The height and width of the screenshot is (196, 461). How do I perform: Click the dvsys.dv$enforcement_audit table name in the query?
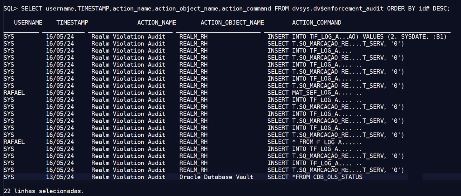coord(337,9)
